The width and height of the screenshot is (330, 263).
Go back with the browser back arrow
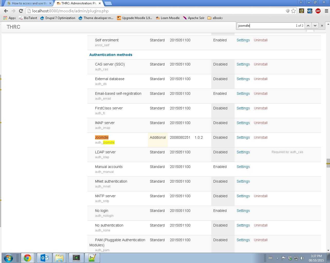point(6,11)
